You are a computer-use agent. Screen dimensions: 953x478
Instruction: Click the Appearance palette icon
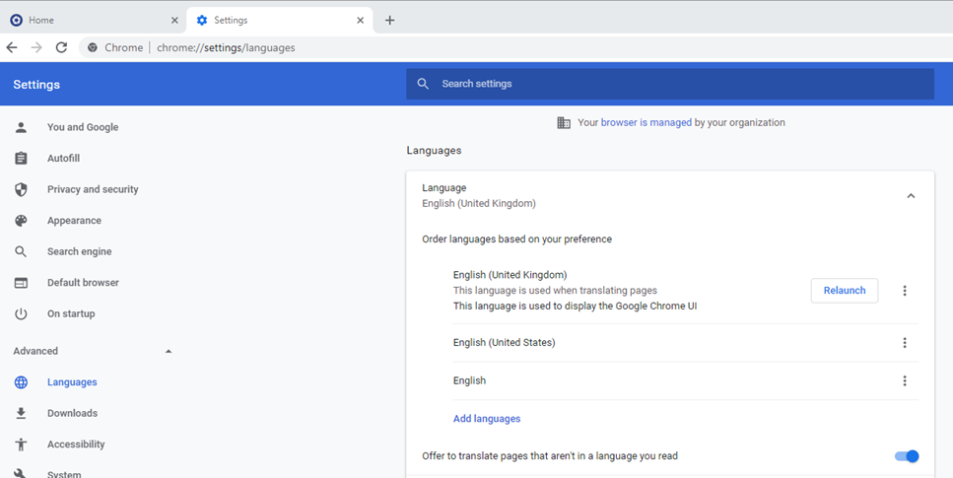pyautogui.click(x=22, y=220)
